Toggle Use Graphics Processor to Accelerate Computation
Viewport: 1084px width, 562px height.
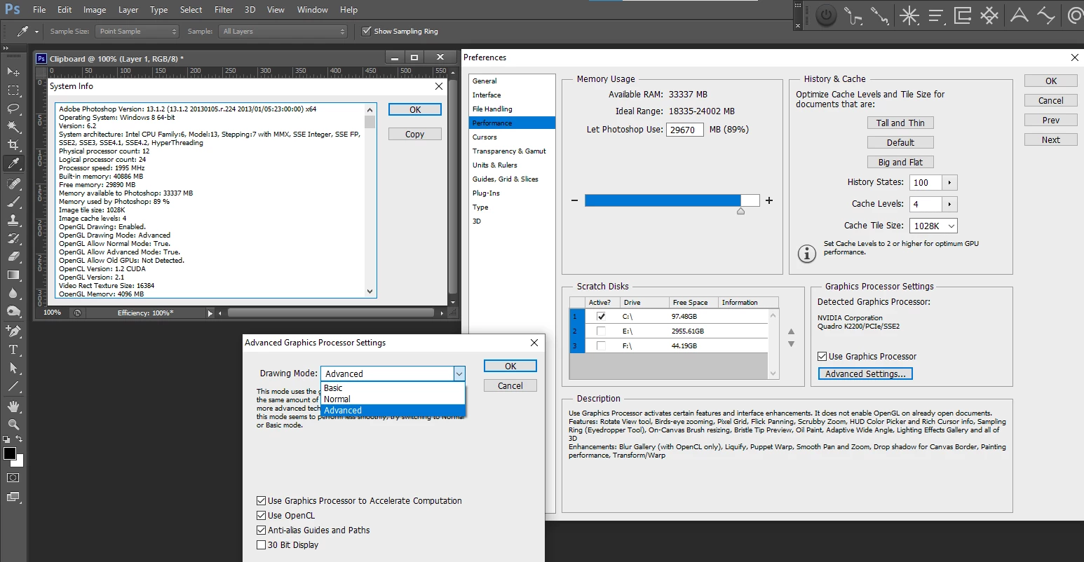[262, 500]
